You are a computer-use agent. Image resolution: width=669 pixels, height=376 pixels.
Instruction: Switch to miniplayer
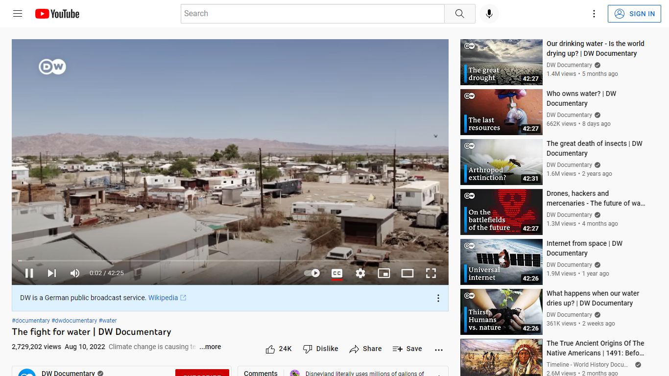384,273
